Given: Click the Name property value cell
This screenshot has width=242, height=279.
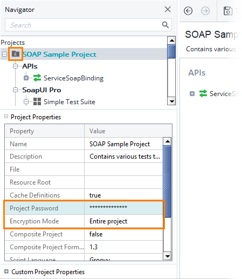Looking at the screenshot, I should tap(123, 144).
